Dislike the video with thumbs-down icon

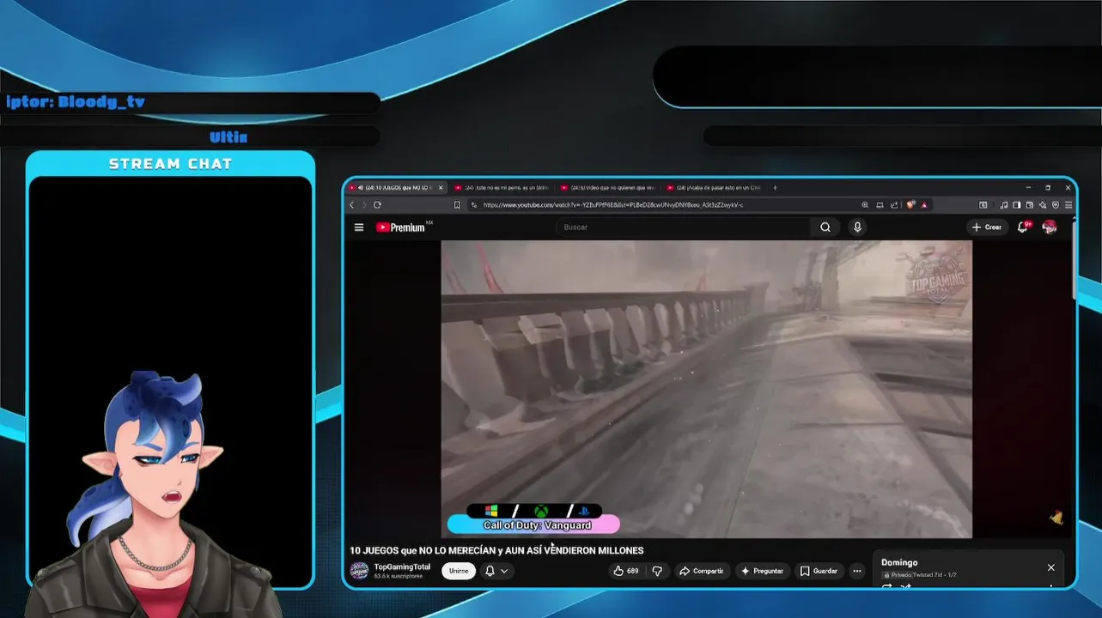click(x=657, y=571)
